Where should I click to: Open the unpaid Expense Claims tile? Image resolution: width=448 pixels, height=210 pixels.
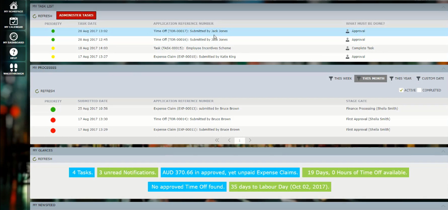tap(230, 173)
